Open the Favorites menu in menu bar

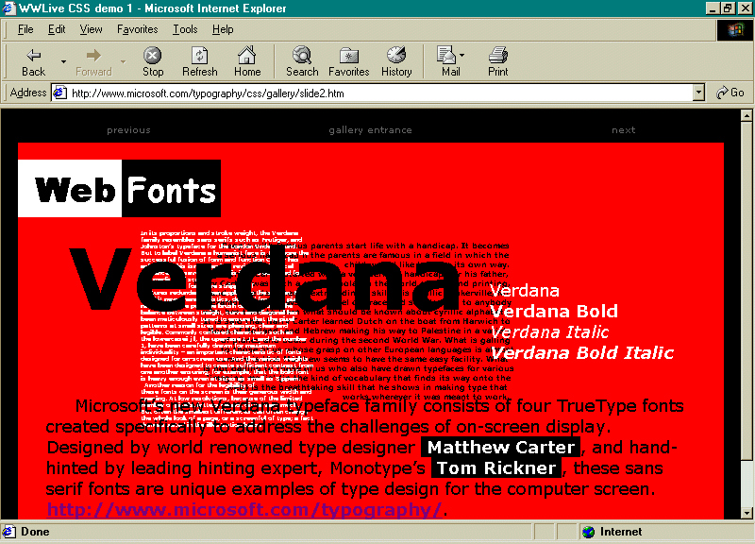pyautogui.click(x=137, y=29)
